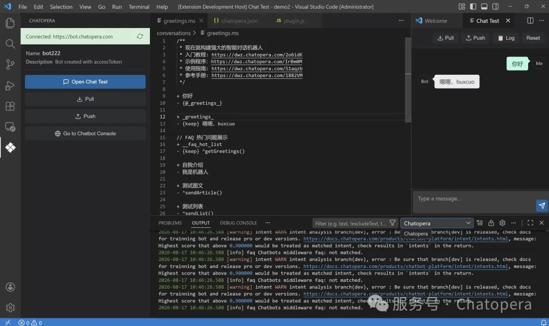
Task: Open the Source Control view
Action: [x=10, y=65]
